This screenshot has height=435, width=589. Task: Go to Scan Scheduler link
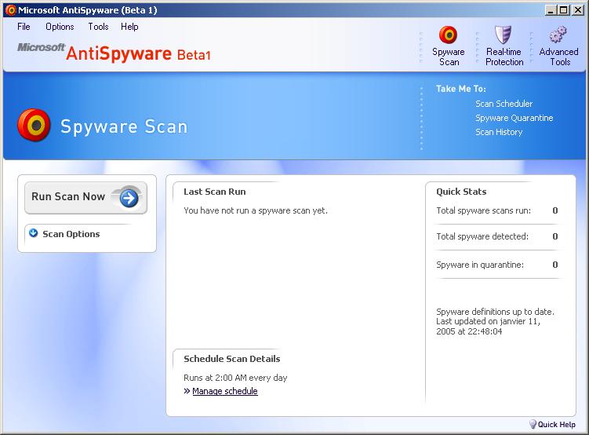(504, 104)
